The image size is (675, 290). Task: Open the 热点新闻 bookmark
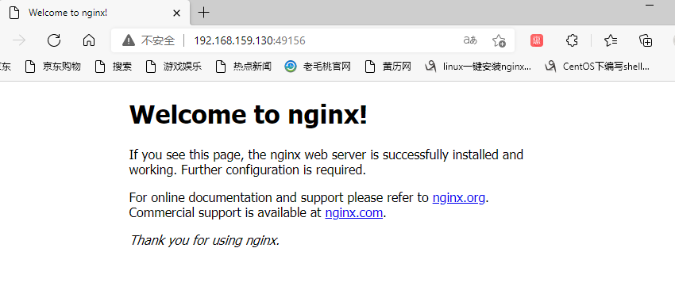coord(244,67)
